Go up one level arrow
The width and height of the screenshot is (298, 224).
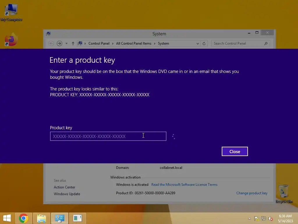coord(73,43)
